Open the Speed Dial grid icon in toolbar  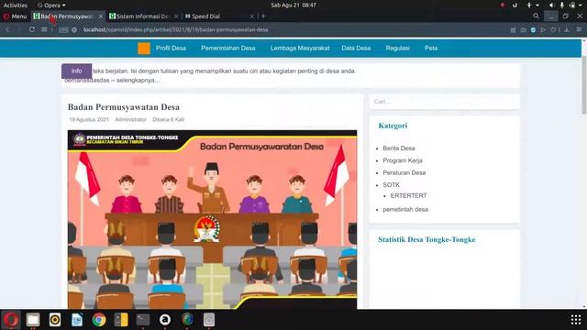(44, 29)
